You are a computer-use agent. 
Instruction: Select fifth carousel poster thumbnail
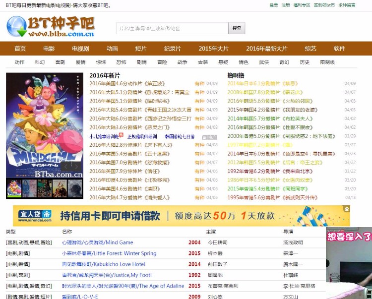coord(75,188)
